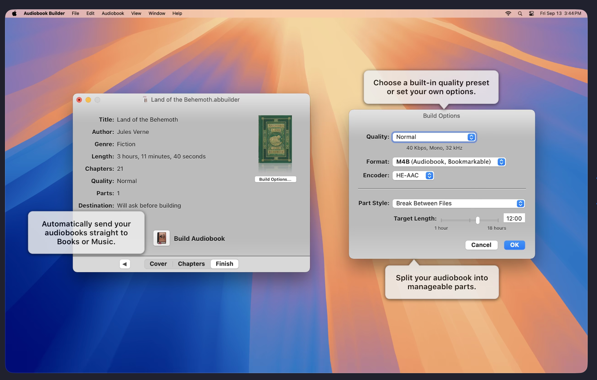Open the Apple menu
Image resolution: width=597 pixels, height=380 pixels.
click(14, 13)
